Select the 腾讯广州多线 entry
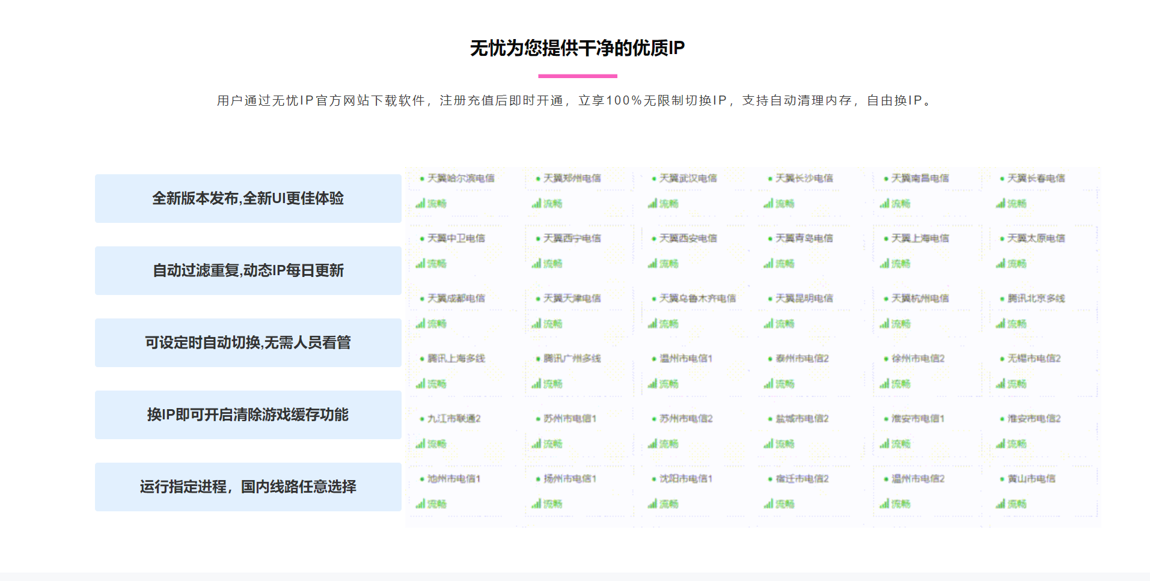Screen dimensions: 1150x581 pos(572,359)
